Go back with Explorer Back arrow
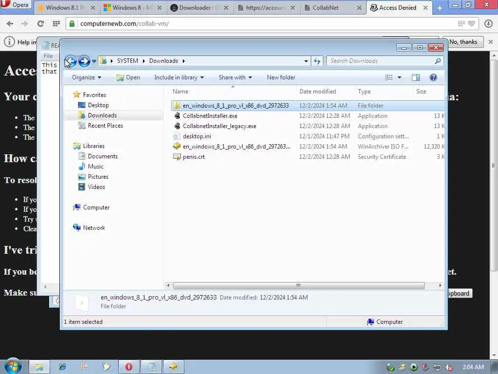The height and width of the screenshot is (374, 498). [71, 61]
